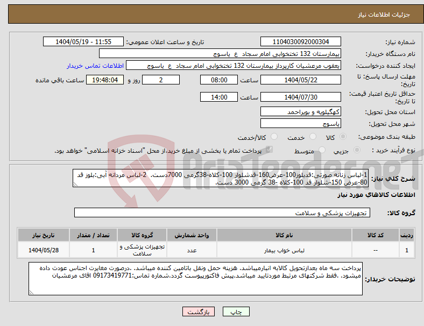This screenshot has width=424, height=326.
Task: Click the resize handle of the buyer notes textarea
Action: pos(31,293)
